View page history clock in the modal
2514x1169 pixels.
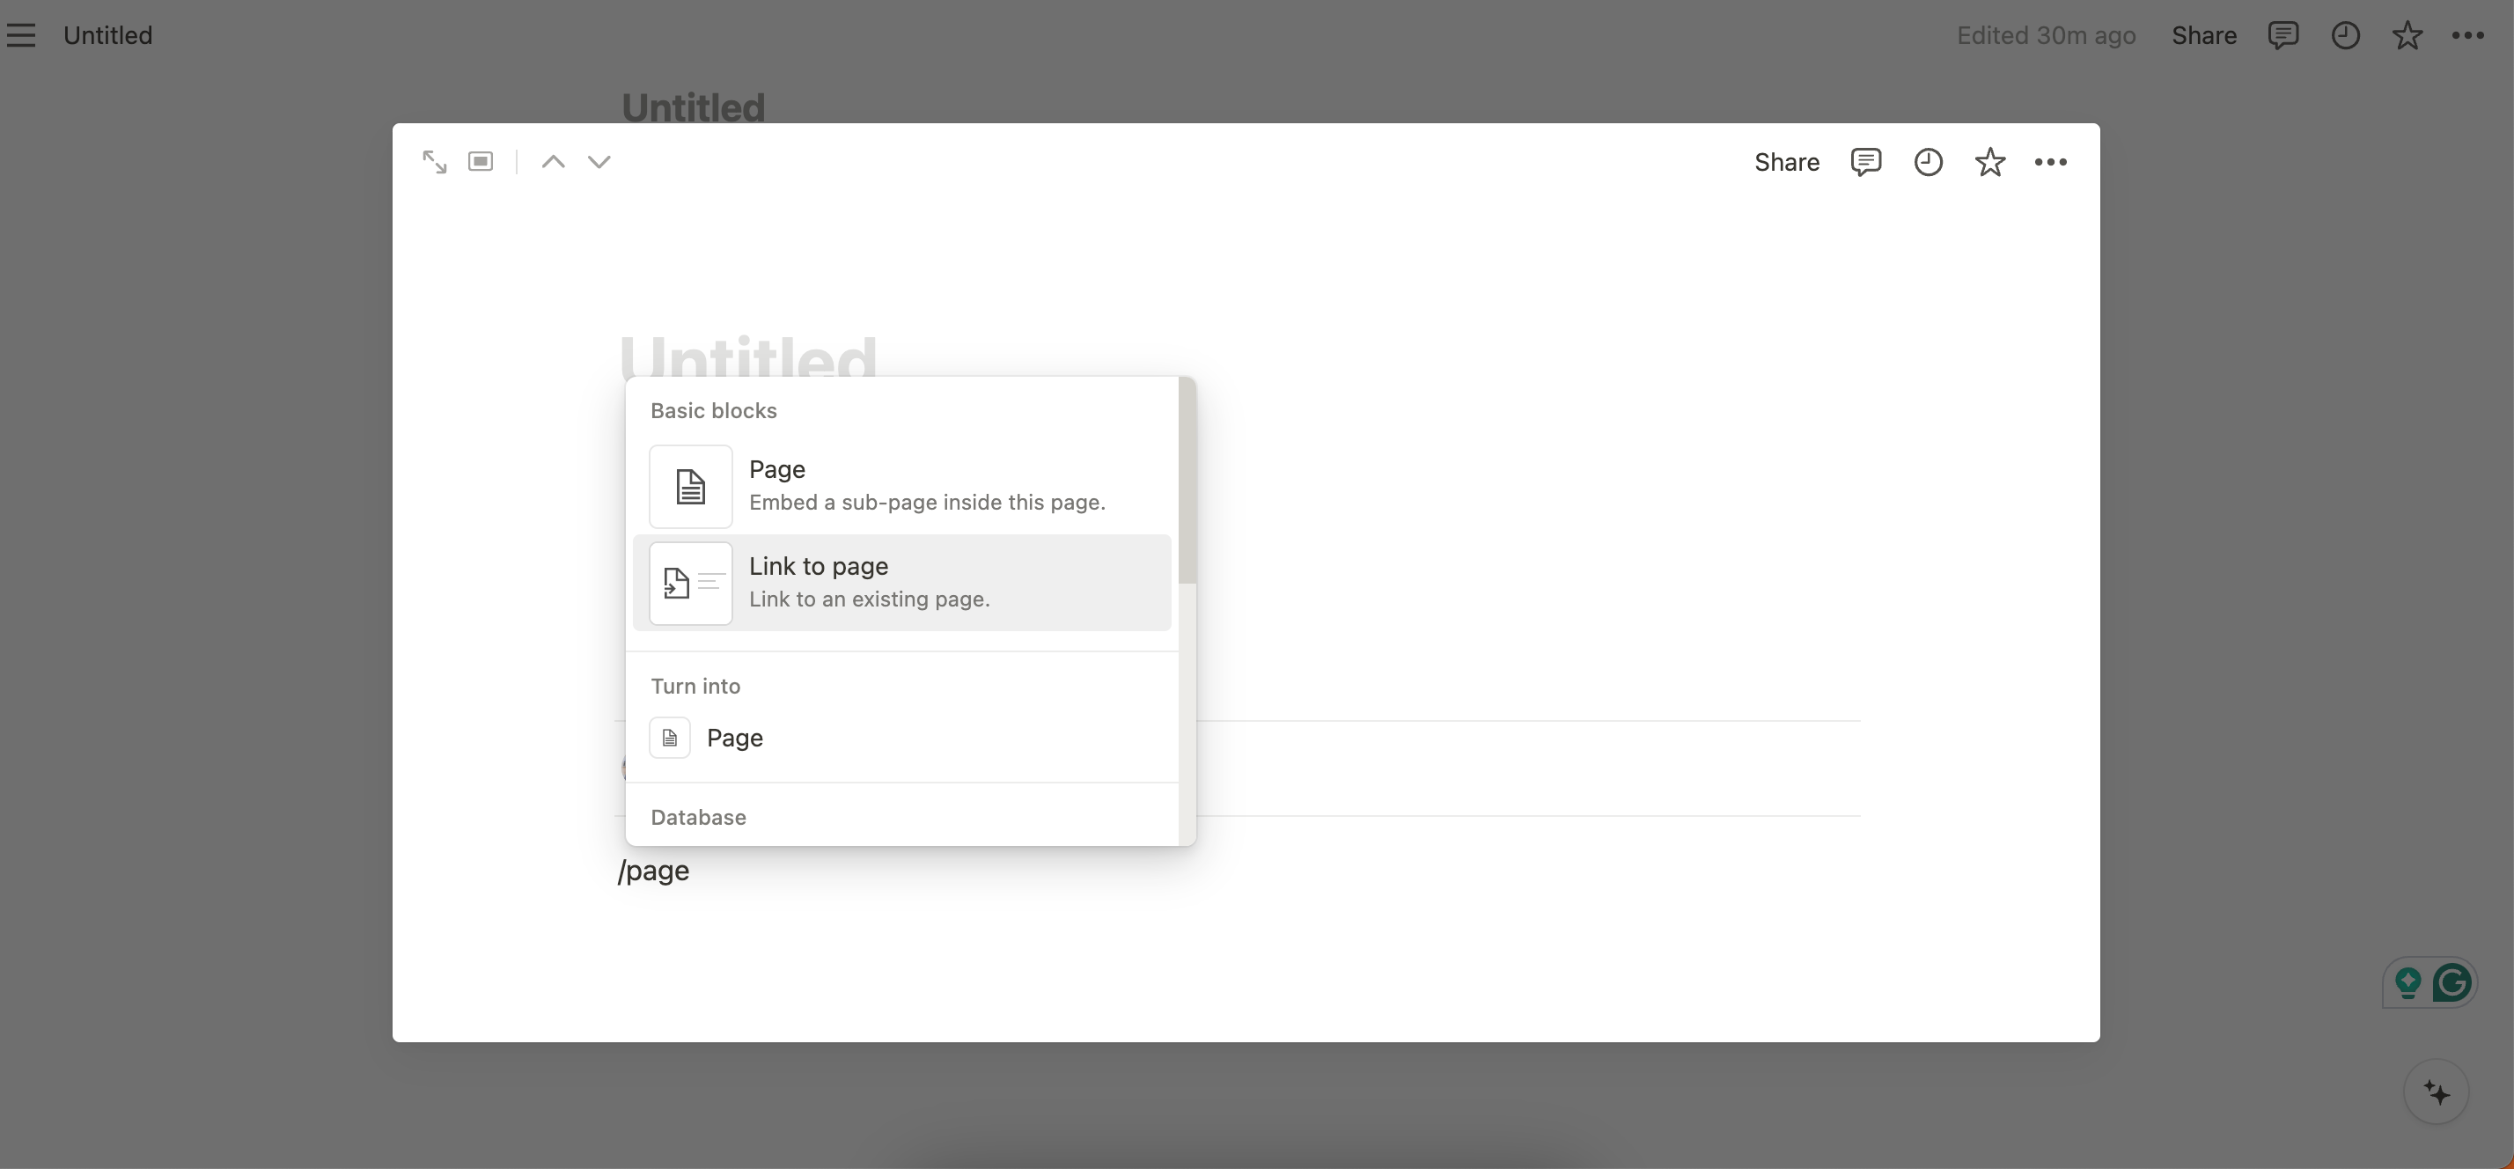pos(1928,162)
